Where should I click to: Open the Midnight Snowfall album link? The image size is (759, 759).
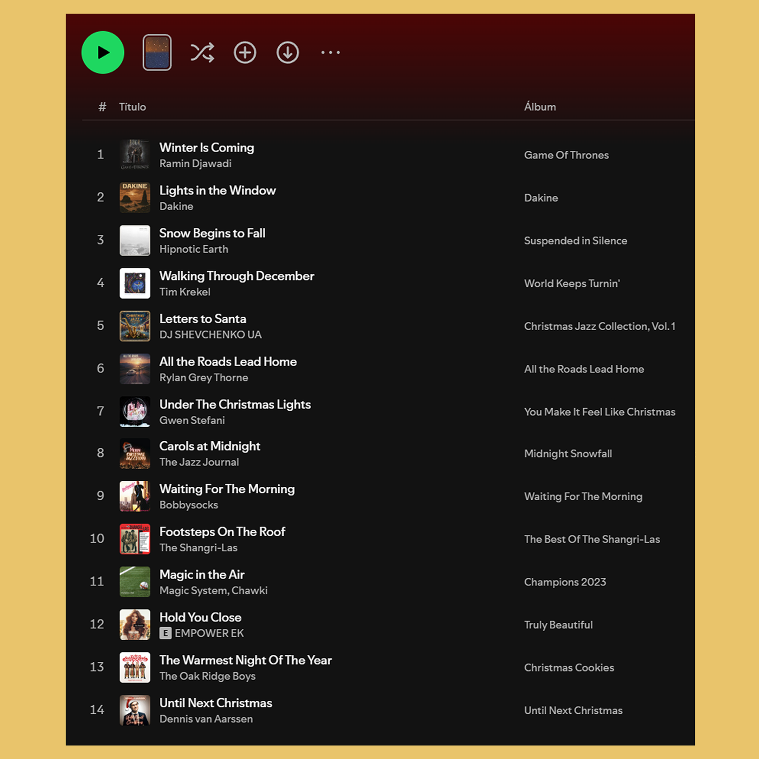click(568, 454)
